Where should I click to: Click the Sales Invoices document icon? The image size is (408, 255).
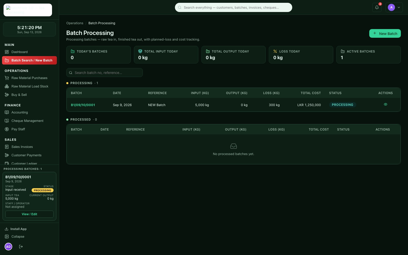tap(7, 147)
